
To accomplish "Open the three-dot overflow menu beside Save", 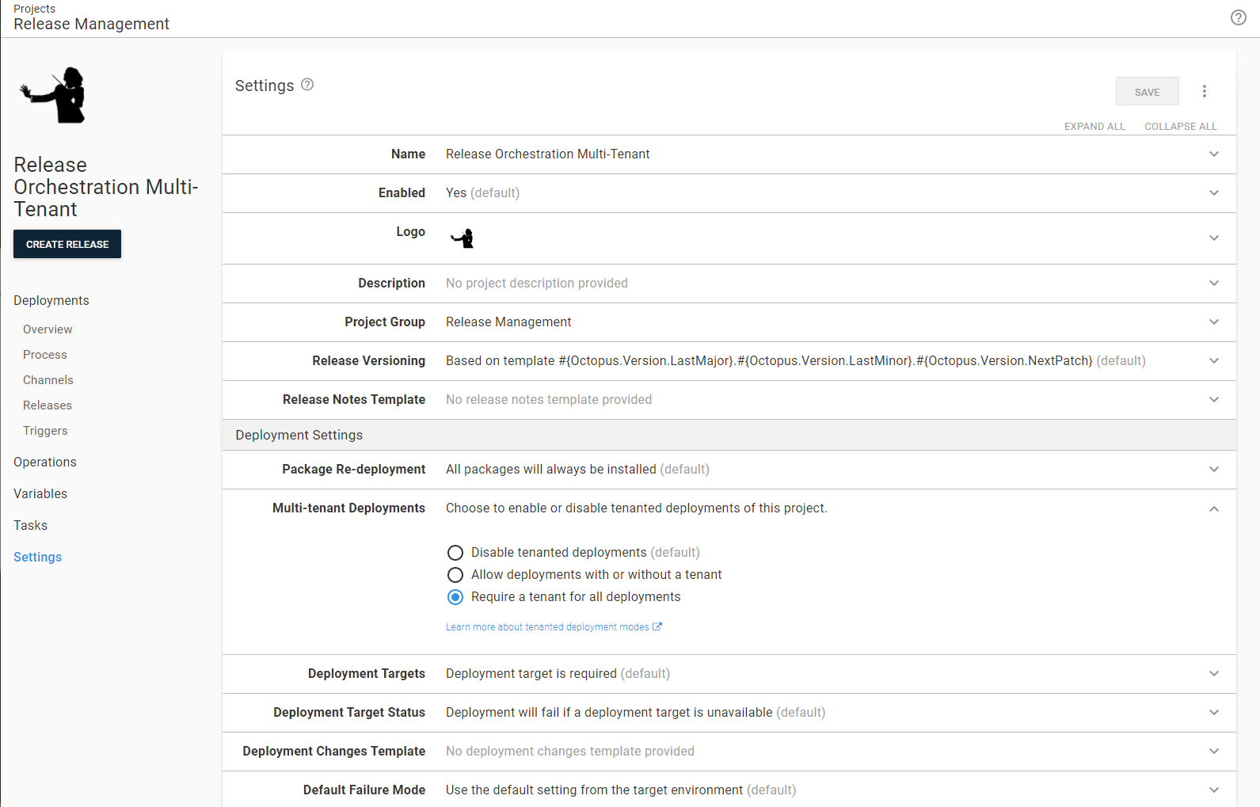I will (x=1205, y=91).
